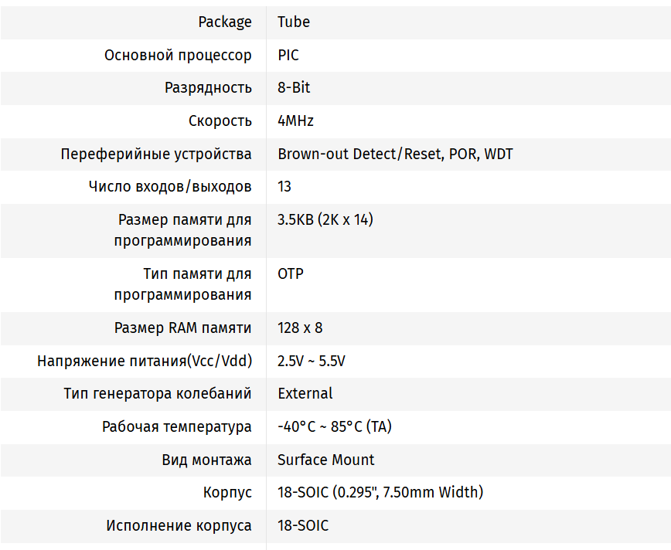671x550 pixels.
Task: Click the 'Package' row label
Action: coord(225,22)
